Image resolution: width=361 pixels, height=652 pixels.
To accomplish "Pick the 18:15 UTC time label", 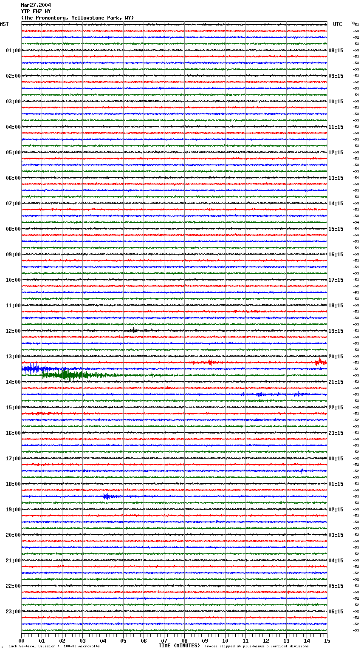I will tap(336, 306).
